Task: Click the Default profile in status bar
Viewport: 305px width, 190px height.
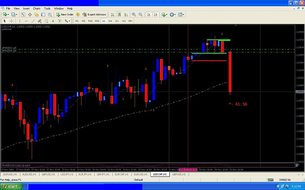Action: [139, 180]
